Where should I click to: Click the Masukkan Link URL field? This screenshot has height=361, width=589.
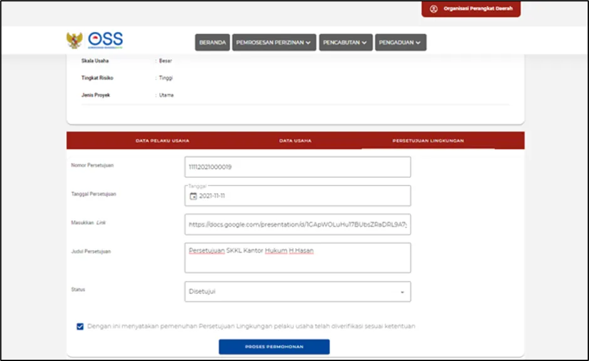298,224
